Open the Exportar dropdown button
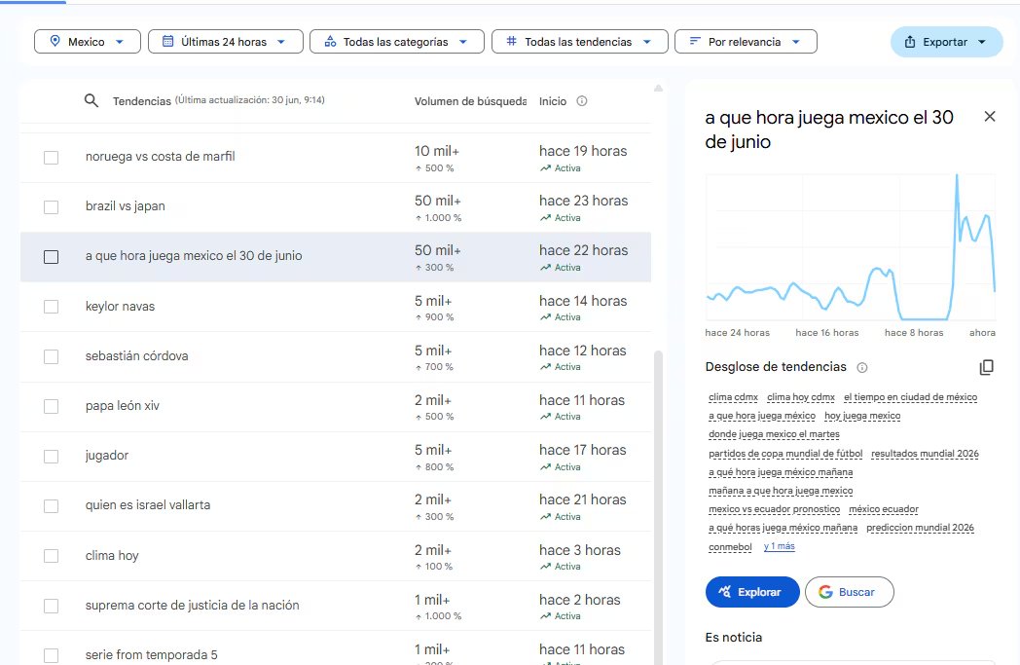Viewport: 1020px width, 665px height. pyautogui.click(x=946, y=42)
